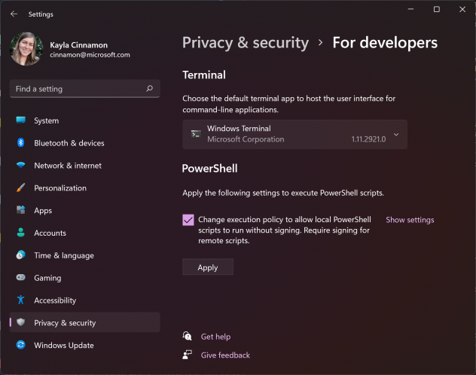Open Time & language settings

[63, 255]
